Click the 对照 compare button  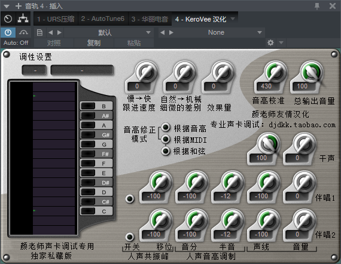tap(54, 43)
